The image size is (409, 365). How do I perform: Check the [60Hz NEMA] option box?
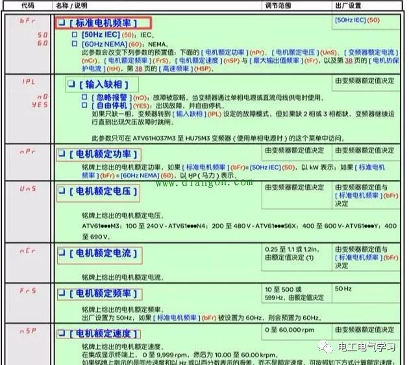point(75,43)
